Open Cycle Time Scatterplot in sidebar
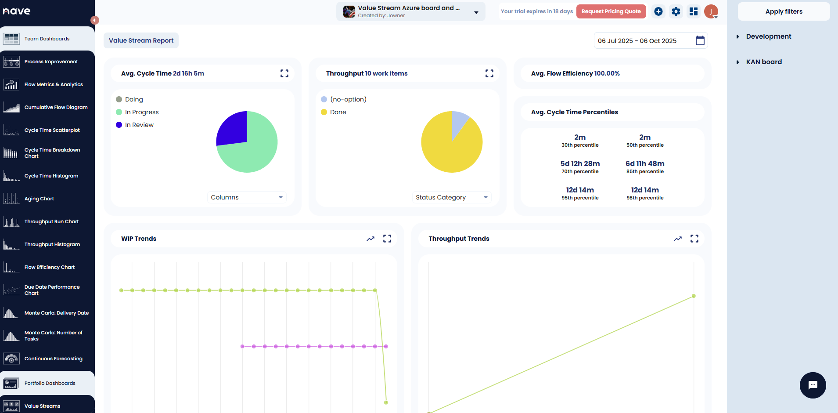Screen dimensions: 838x413 click(52, 130)
